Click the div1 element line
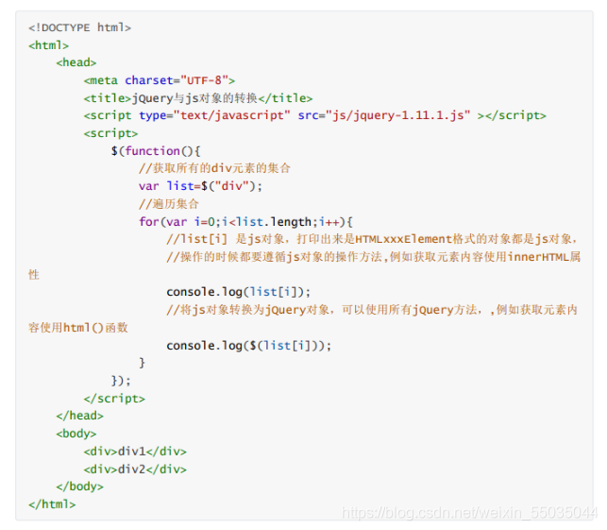 click(135, 452)
